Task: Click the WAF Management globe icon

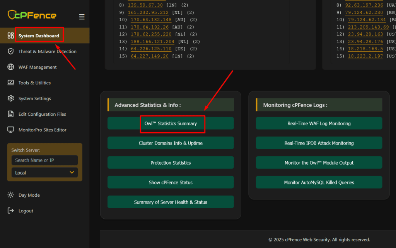Action: (11, 67)
